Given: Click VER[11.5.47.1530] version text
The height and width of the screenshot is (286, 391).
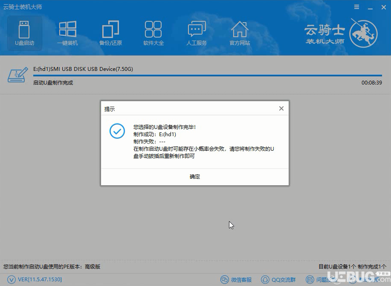Looking at the screenshot, I should tap(40, 280).
